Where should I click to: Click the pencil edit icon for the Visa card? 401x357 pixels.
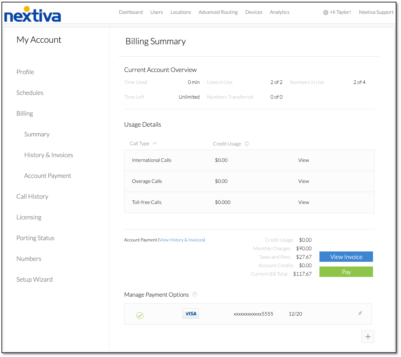pyautogui.click(x=360, y=313)
